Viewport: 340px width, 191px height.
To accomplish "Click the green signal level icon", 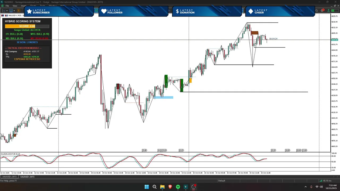I will pyautogui.click(x=329, y=11).
